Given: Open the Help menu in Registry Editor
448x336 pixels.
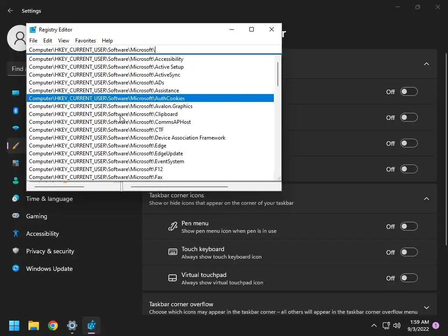Looking at the screenshot, I should [107, 41].
